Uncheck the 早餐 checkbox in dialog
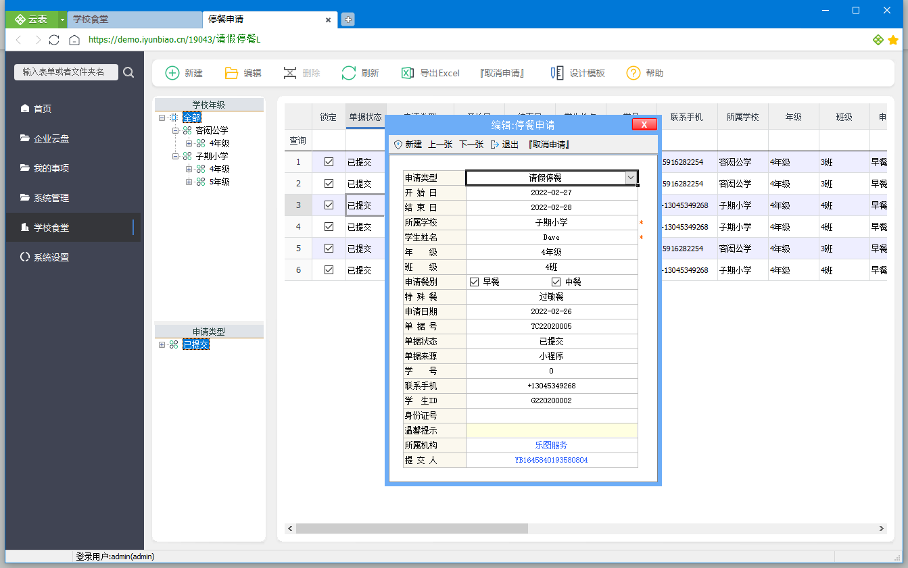The height and width of the screenshot is (568, 908). (474, 282)
